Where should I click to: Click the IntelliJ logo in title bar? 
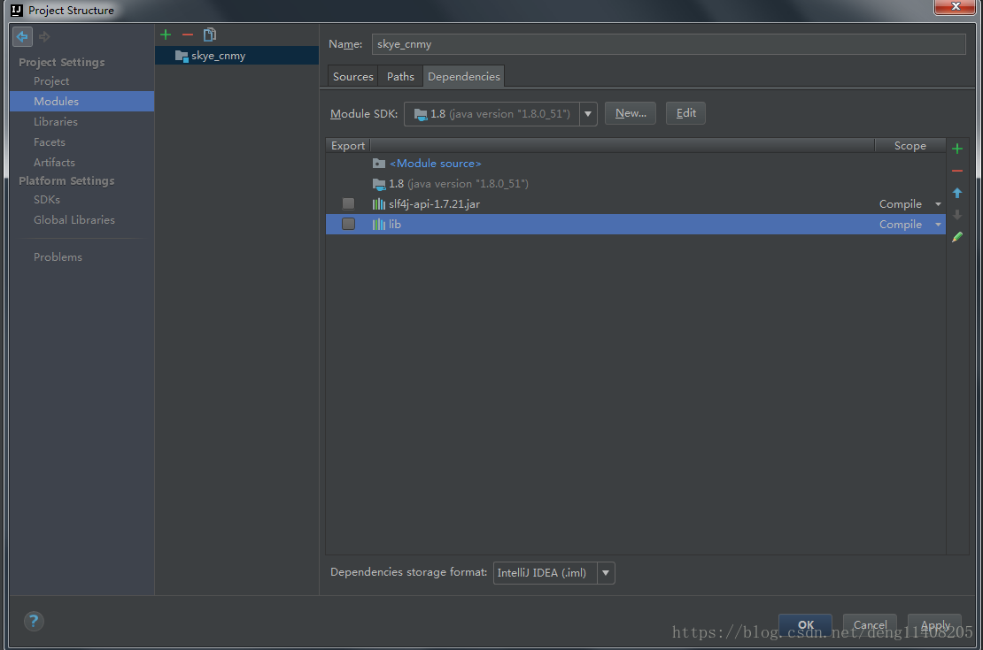(x=17, y=10)
